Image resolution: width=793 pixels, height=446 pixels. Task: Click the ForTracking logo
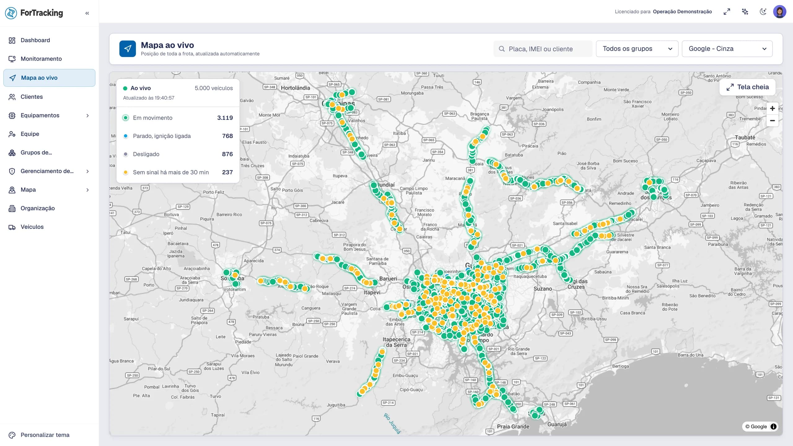point(34,13)
